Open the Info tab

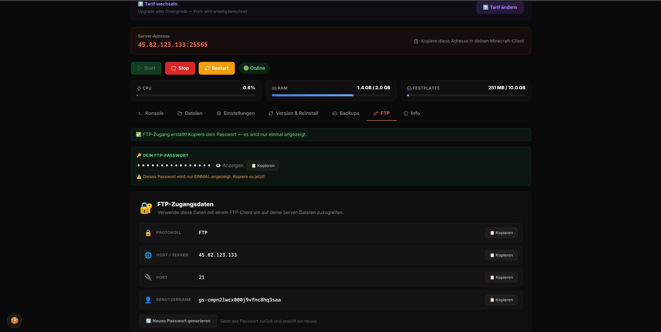(x=412, y=113)
